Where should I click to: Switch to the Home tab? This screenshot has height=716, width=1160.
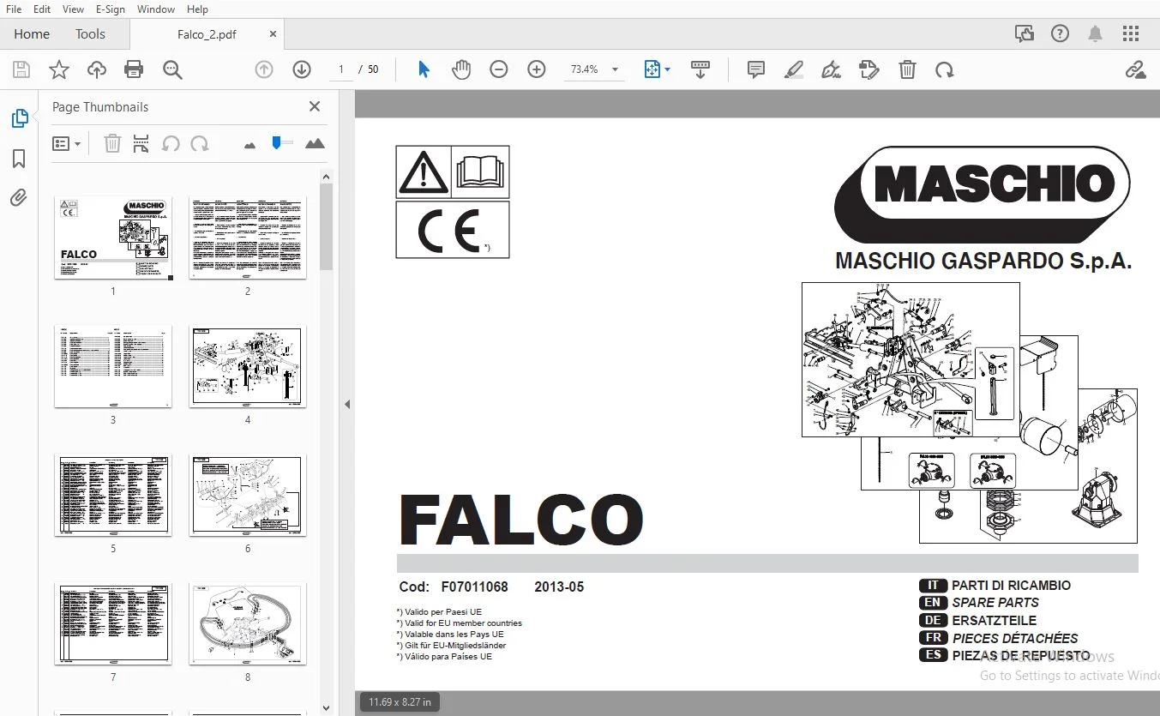[32, 34]
